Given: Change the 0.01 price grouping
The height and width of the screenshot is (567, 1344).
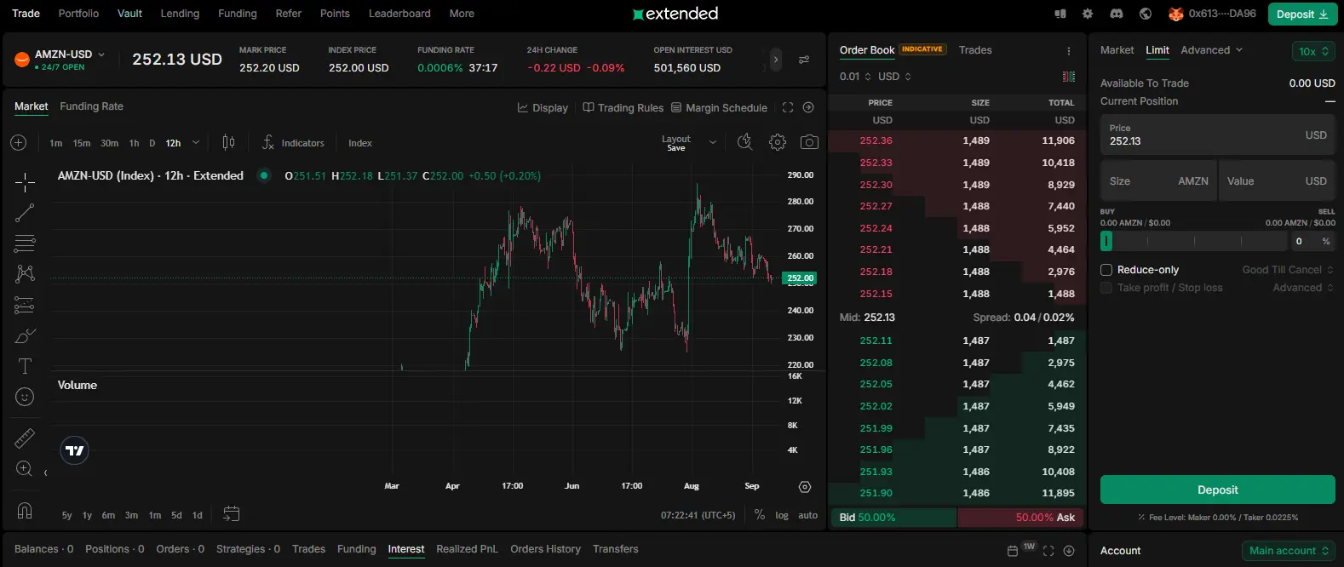Looking at the screenshot, I should tap(855, 77).
